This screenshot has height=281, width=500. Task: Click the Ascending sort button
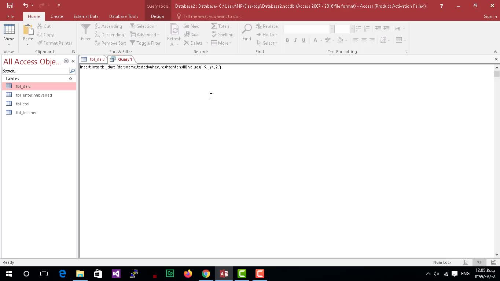coord(109,26)
